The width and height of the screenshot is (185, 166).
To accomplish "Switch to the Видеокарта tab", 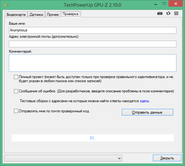I will [16, 15].
